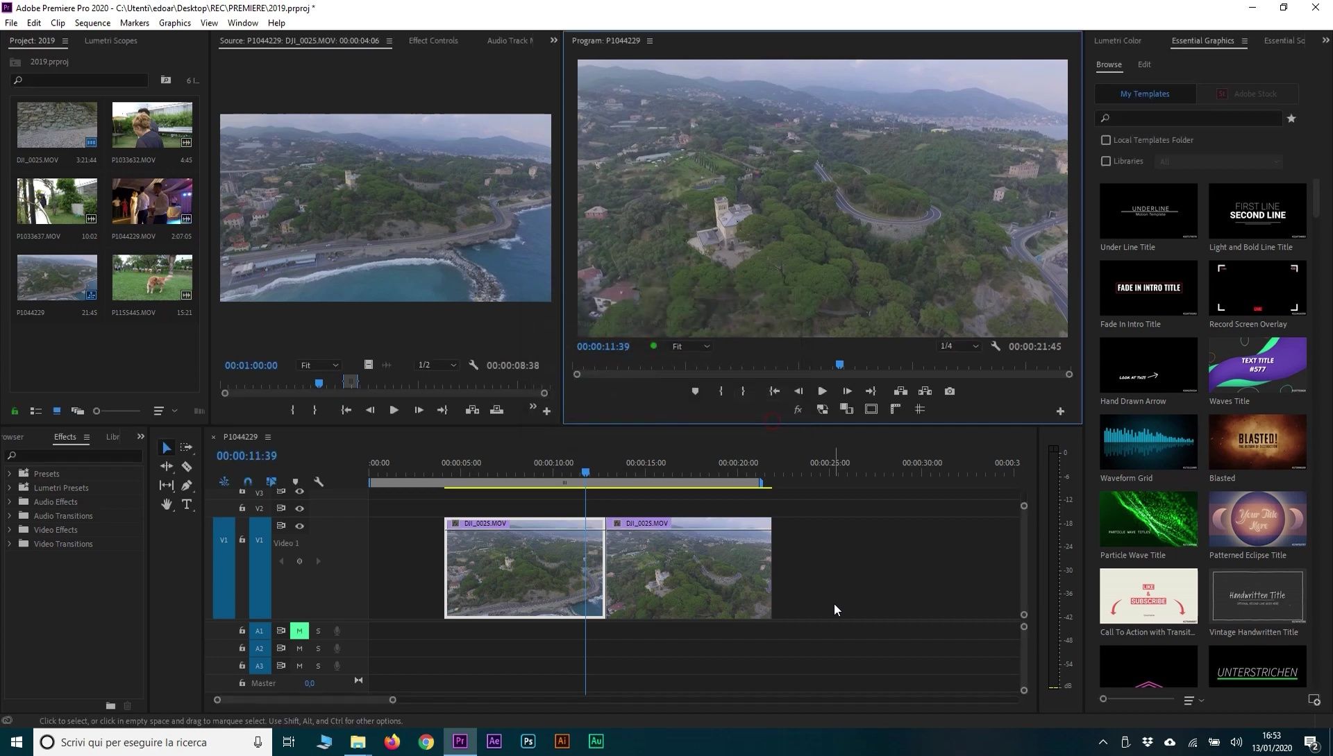Play the Source monitor clip

pyautogui.click(x=394, y=411)
